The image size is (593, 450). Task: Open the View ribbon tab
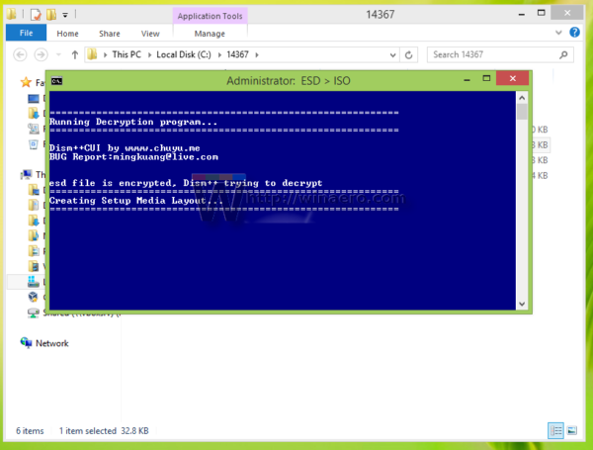(150, 34)
